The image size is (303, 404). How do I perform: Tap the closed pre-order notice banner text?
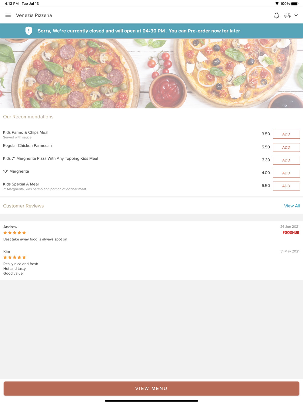(x=139, y=31)
